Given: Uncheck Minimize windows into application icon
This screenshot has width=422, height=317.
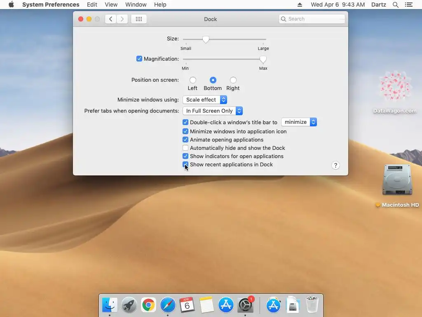Looking at the screenshot, I should pyautogui.click(x=185, y=131).
